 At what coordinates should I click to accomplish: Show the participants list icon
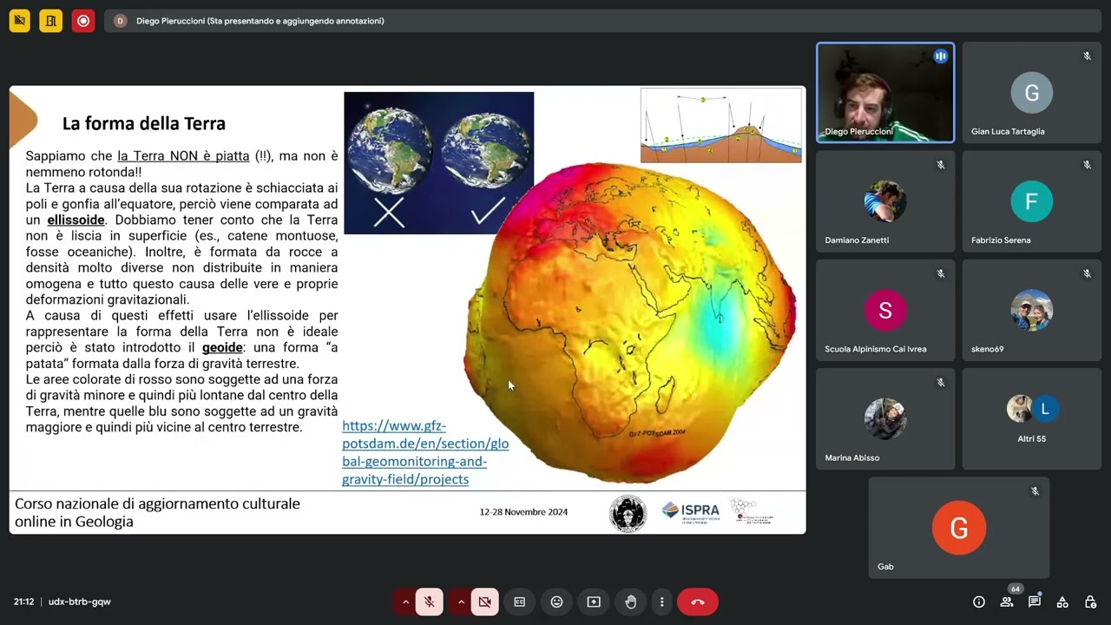(1007, 602)
